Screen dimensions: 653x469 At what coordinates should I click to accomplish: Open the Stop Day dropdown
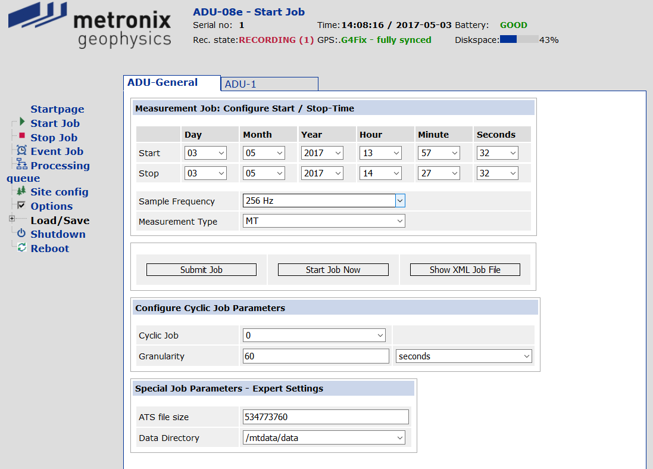(205, 173)
